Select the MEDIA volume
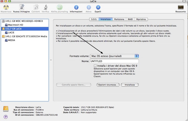Viewport: 188px width, 121px height. [25, 40]
